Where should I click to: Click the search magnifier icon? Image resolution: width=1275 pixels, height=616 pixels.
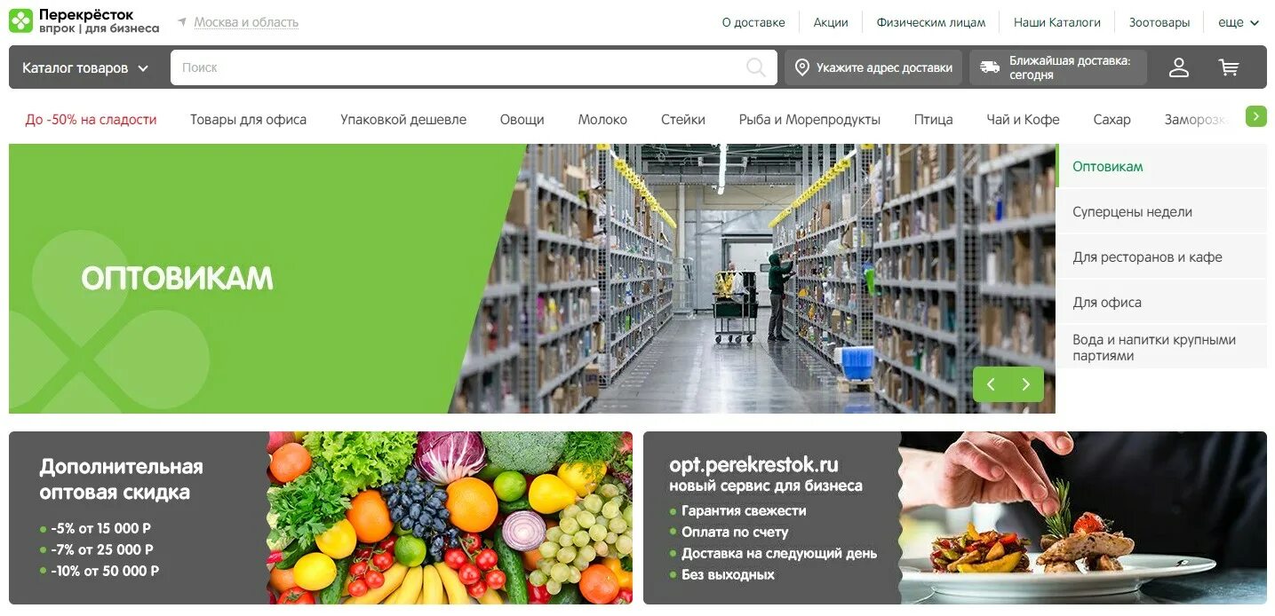click(x=756, y=67)
